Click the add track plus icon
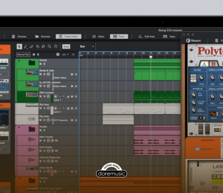The width and height of the screenshot is (223, 193). pos(58,54)
